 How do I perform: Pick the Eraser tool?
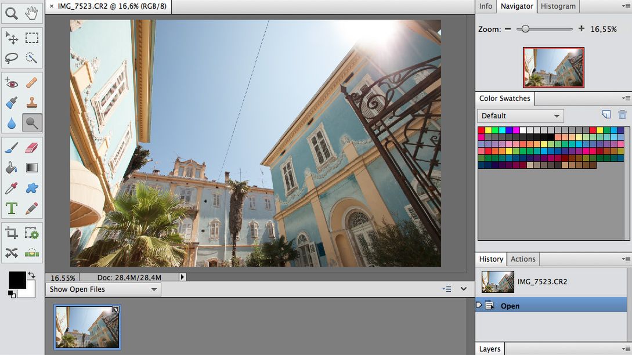coord(32,147)
